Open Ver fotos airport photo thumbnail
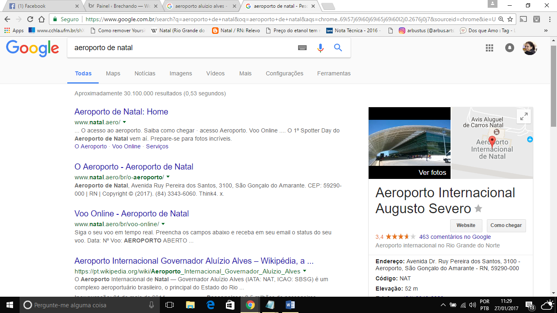The height and width of the screenshot is (313, 557). 409,143
